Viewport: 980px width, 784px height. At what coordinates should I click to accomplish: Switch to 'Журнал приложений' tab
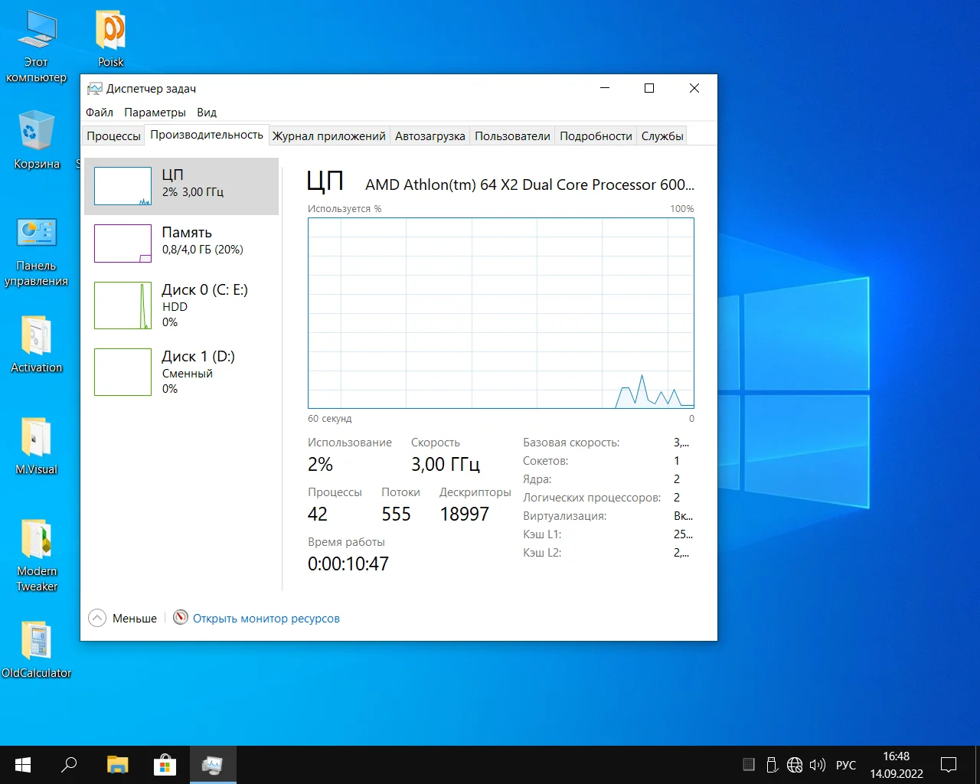(329, 136)
